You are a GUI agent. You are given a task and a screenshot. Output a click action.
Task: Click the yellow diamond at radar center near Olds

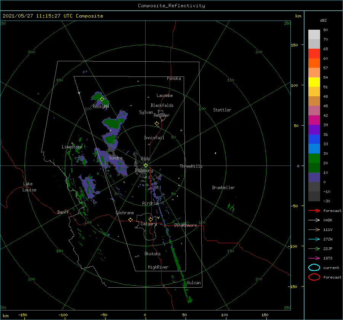146,166
